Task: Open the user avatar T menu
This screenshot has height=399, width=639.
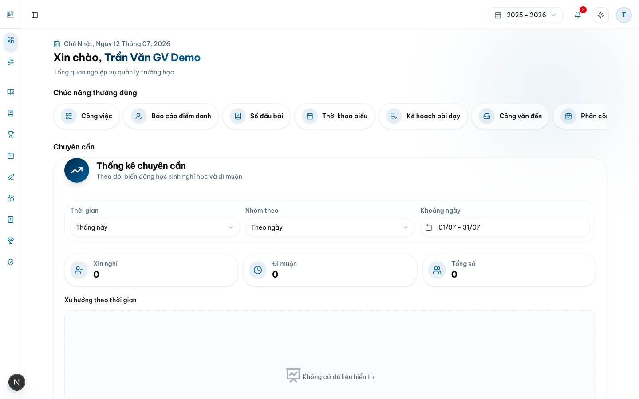Action: tap(624, 15)
